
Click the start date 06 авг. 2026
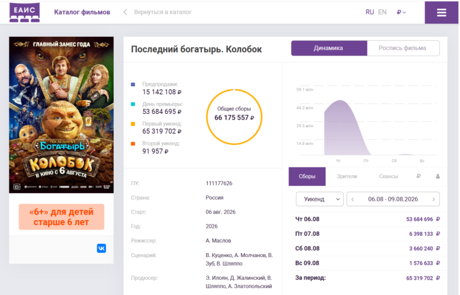tap(220, 212)
